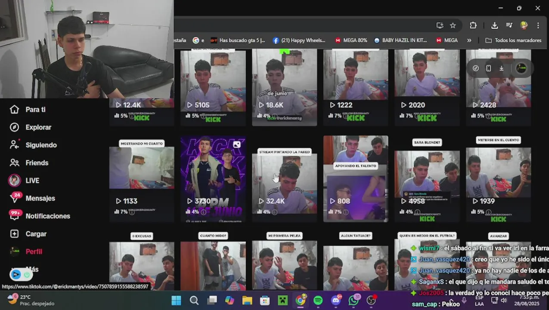Open Mensajes with 24 badge

33,198
